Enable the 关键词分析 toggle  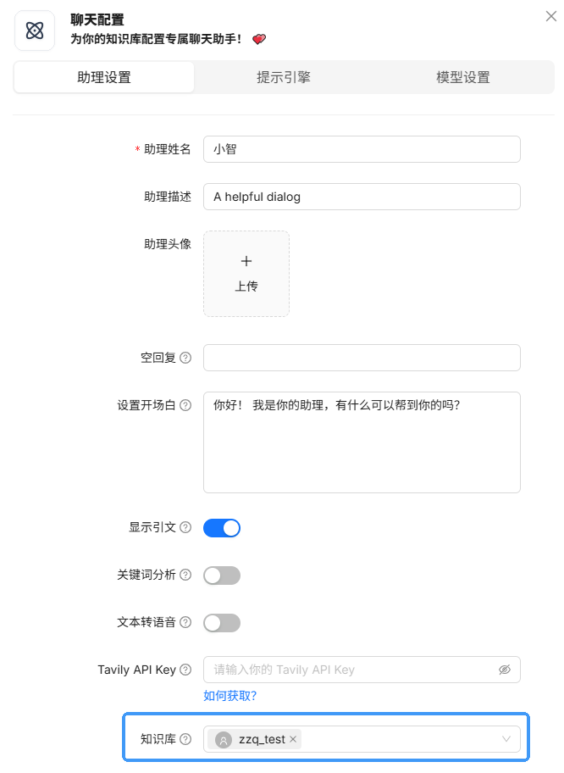221,575
